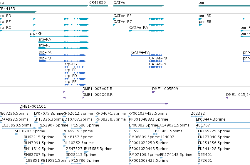250x165 pixels.
Task: Select the RP001020448.5prime EST label
Action: (x=149, y=149)
